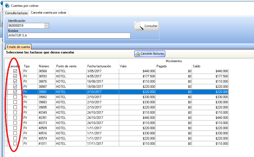Open the Estado de cuenta tab
Image resolution: width=254 pixels, height=157 pixels.
click(x=18, y=47)
